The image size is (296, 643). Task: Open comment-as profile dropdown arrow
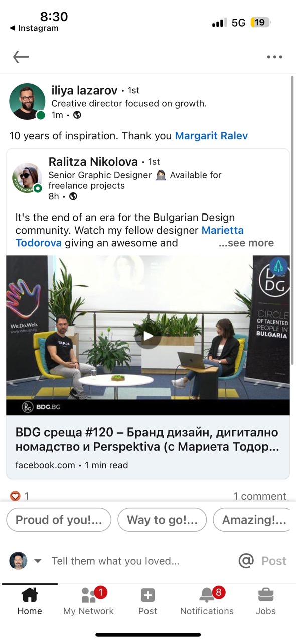[x=38, y=561]
